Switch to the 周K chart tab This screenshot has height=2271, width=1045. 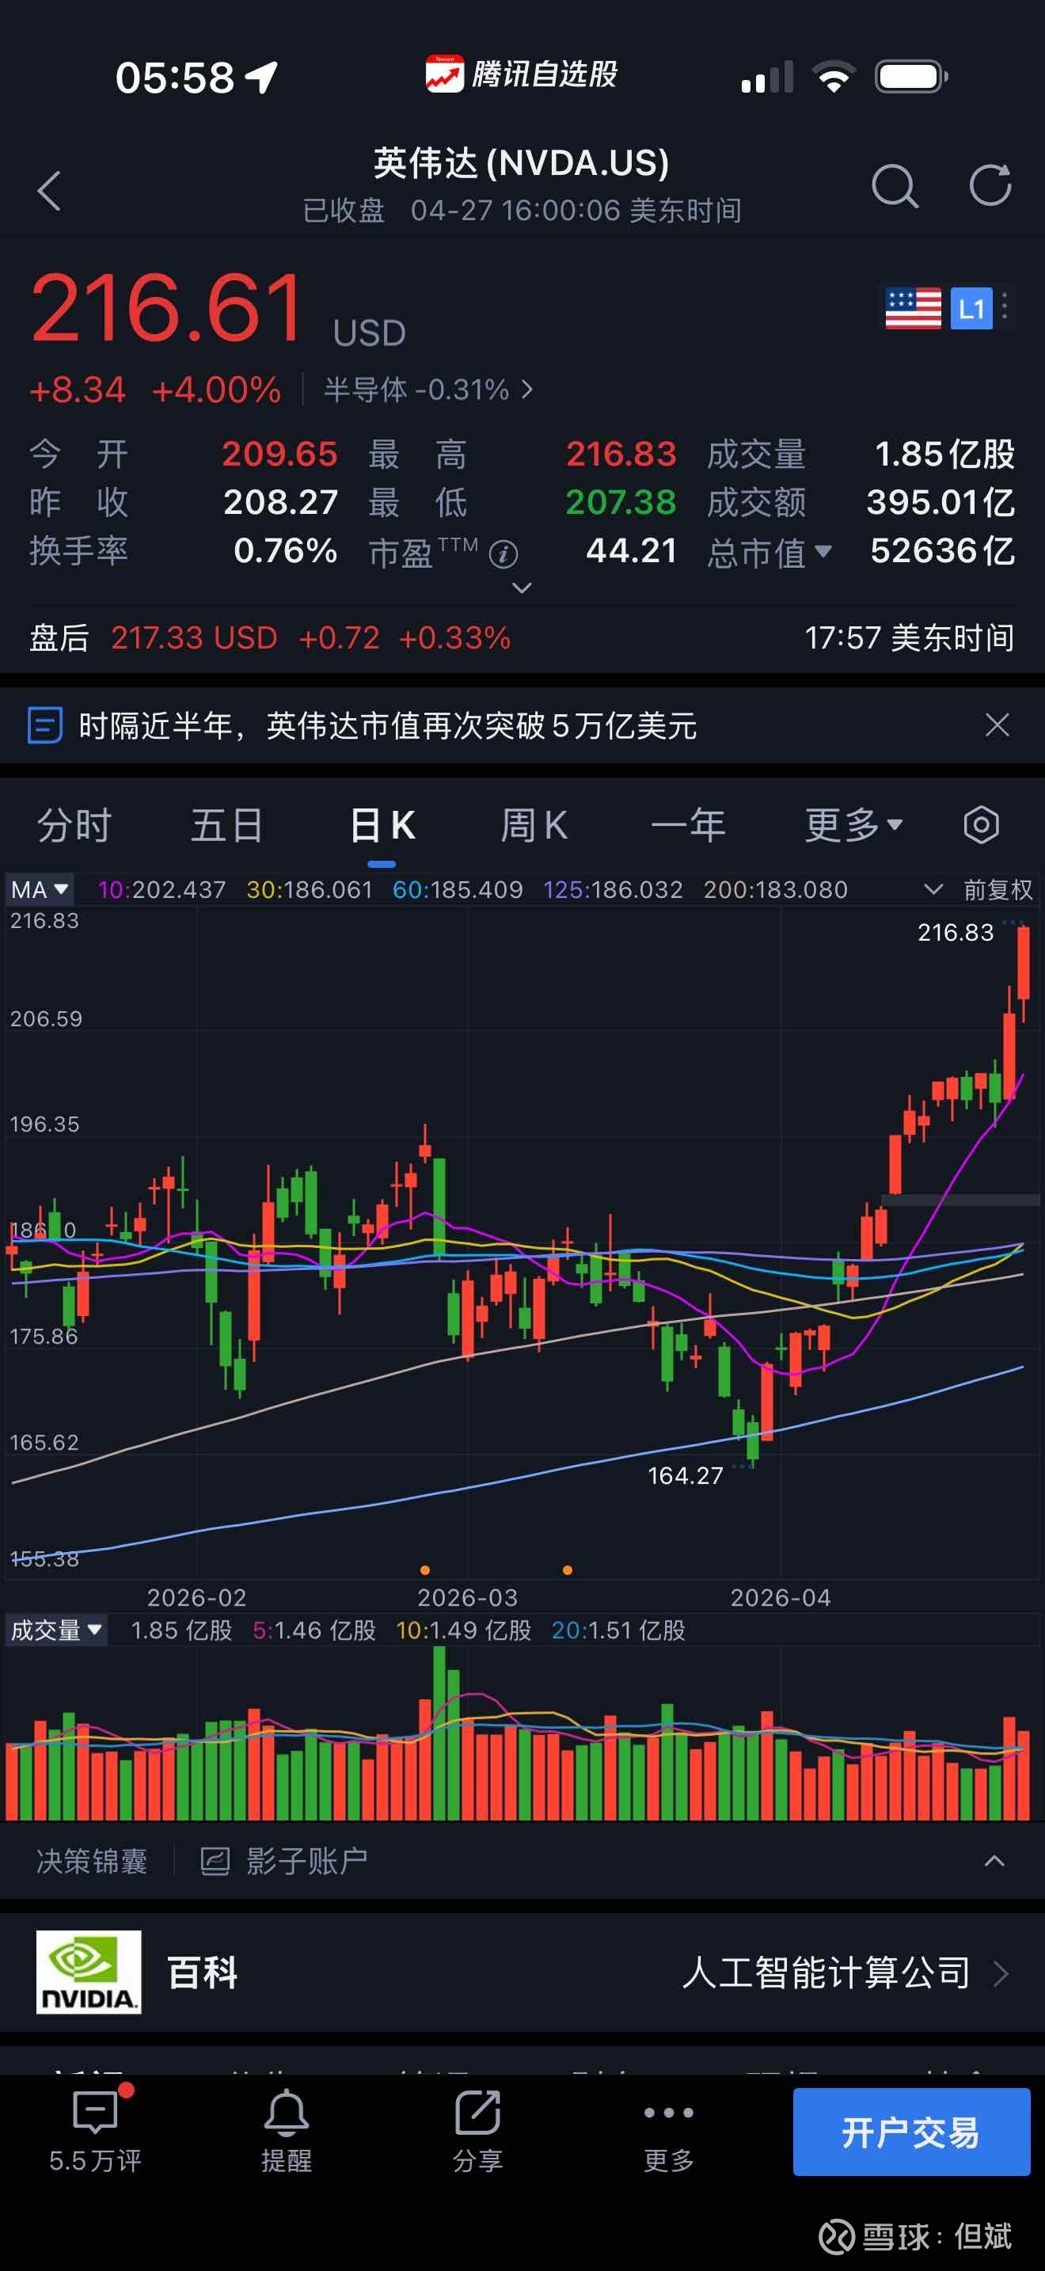pyautogui.click(x=534, y=825)
